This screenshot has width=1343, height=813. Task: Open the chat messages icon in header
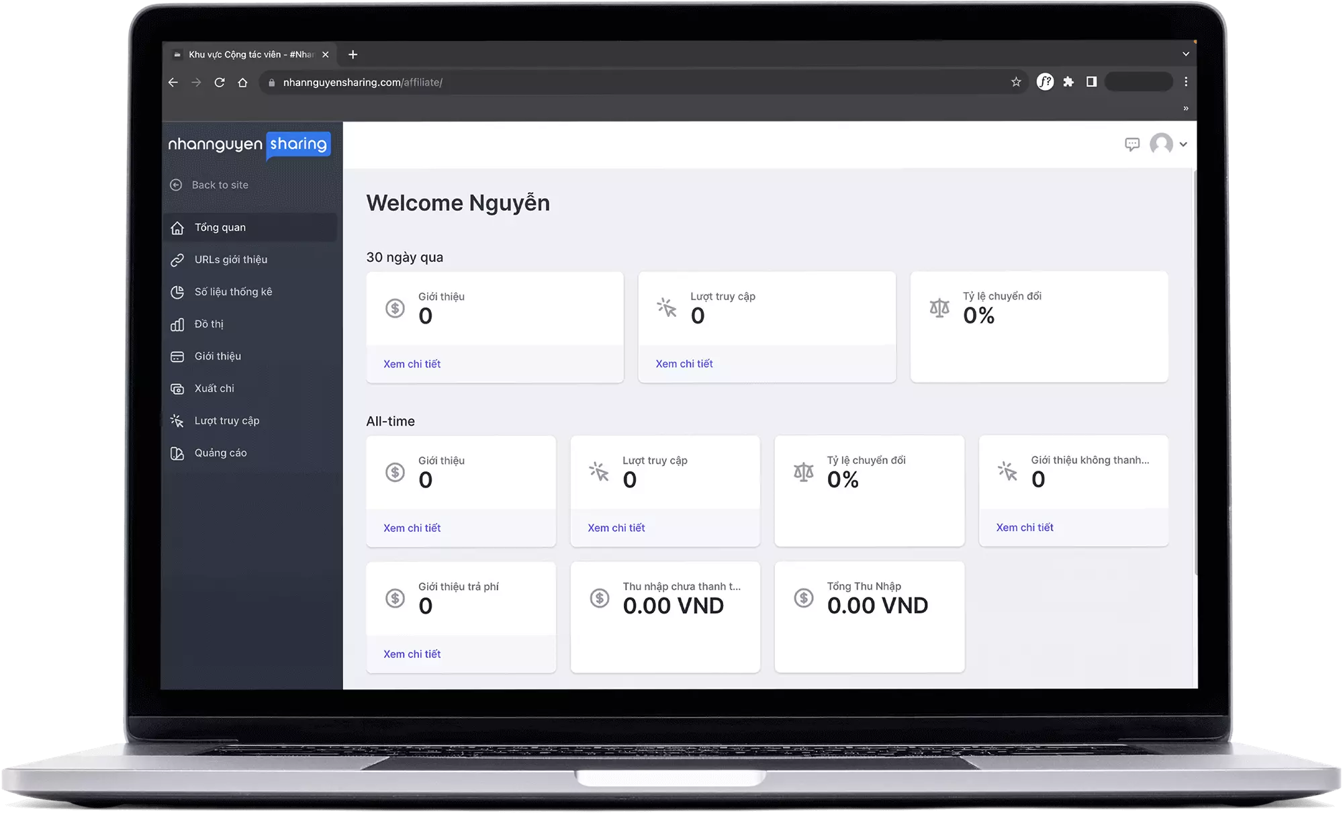click(x=1132, y=144)
